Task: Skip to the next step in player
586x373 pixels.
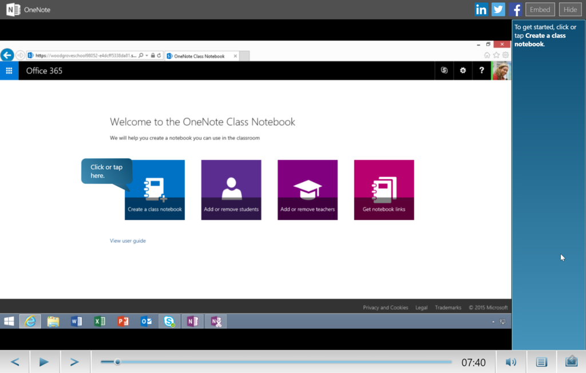Action: pyautogui.click(x=75, y=362)
